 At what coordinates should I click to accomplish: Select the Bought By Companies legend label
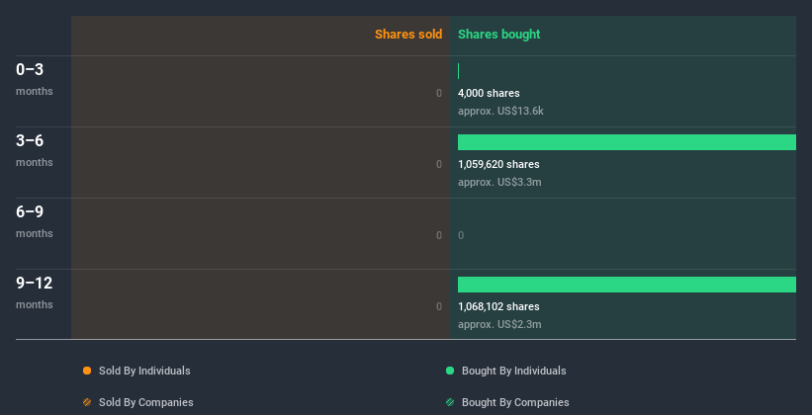click(x=515, y=402)
